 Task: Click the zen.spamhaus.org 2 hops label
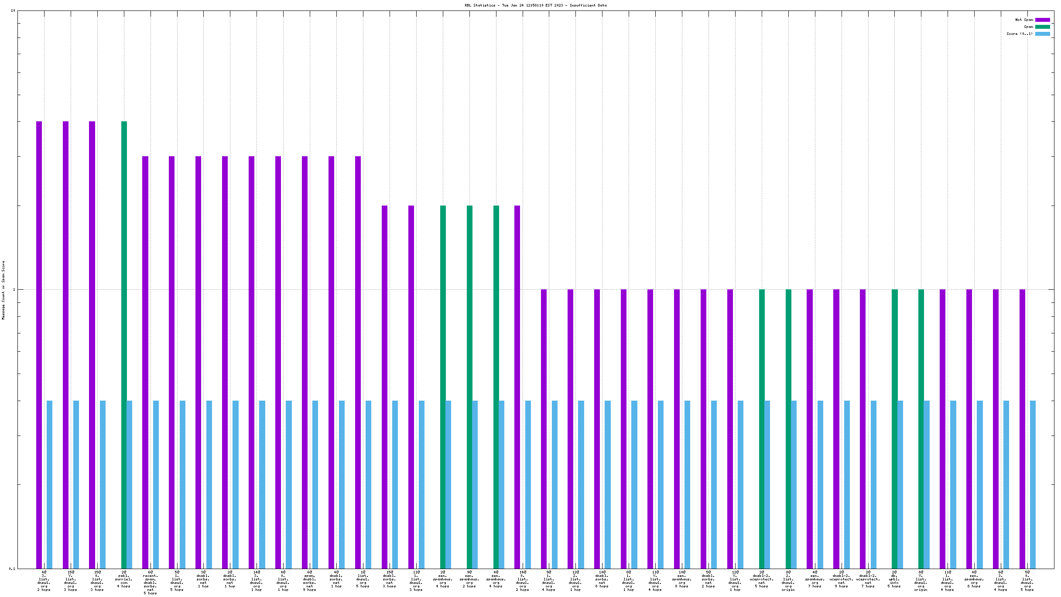point(469,579)
